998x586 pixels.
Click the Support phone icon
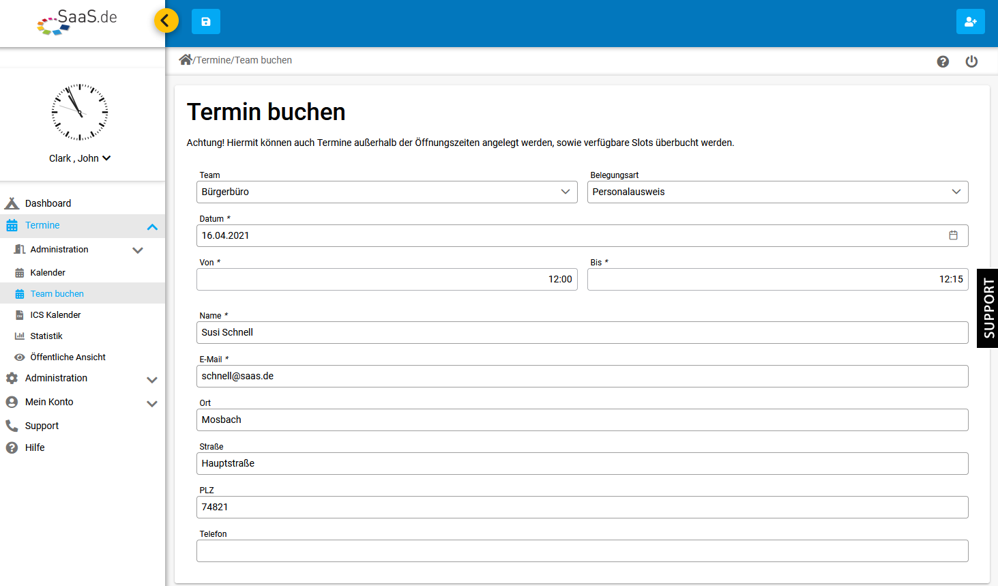pos(12,426)
